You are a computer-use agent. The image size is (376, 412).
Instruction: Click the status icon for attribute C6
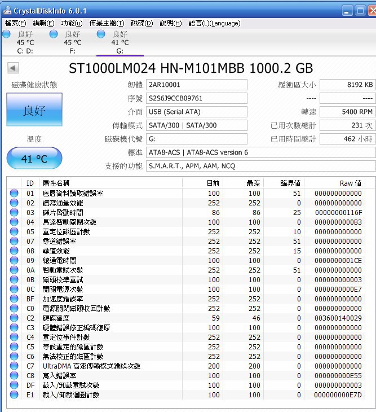(x=14, y=356)
